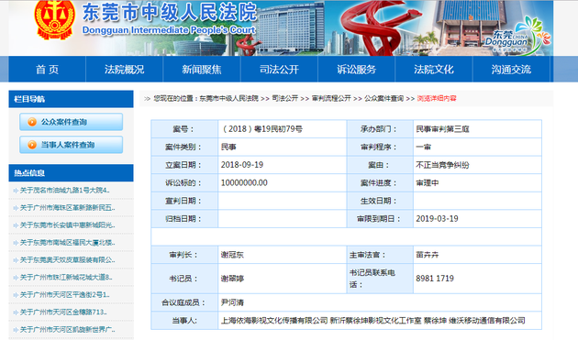Click trial deadline date 2019-03-19

click(x=438, y=219)
